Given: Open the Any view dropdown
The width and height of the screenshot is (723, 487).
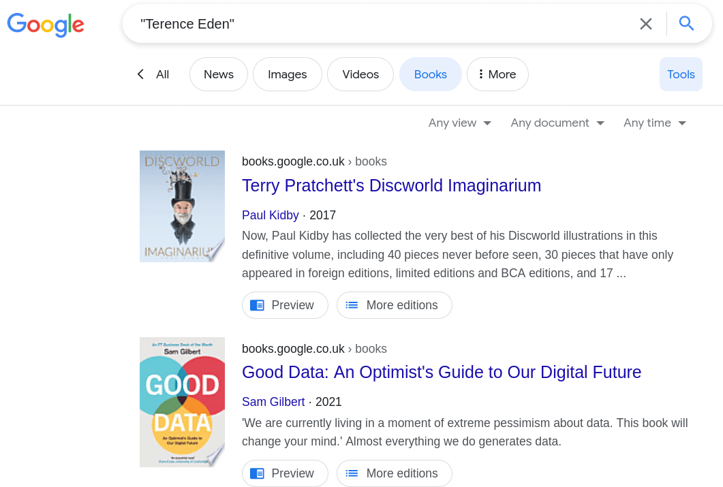Looking at the screenshot, I should (x=459, y=123).
